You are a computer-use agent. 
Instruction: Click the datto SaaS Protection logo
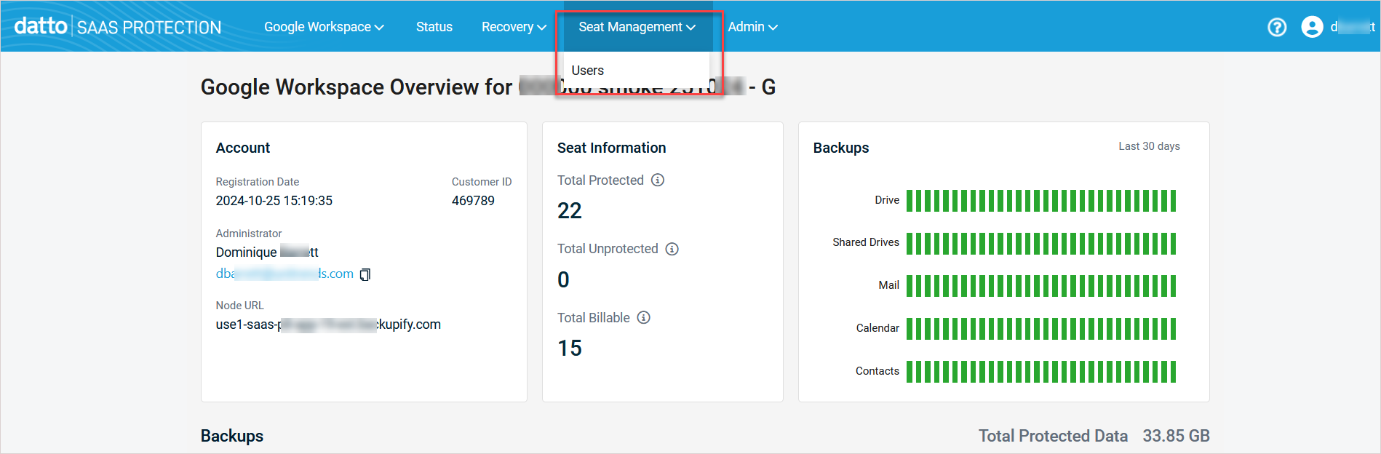(118, 26)
